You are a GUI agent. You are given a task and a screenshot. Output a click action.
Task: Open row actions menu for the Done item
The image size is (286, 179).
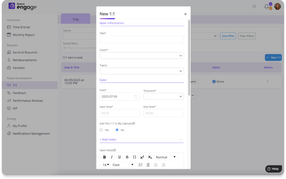(x=267, y=82)
